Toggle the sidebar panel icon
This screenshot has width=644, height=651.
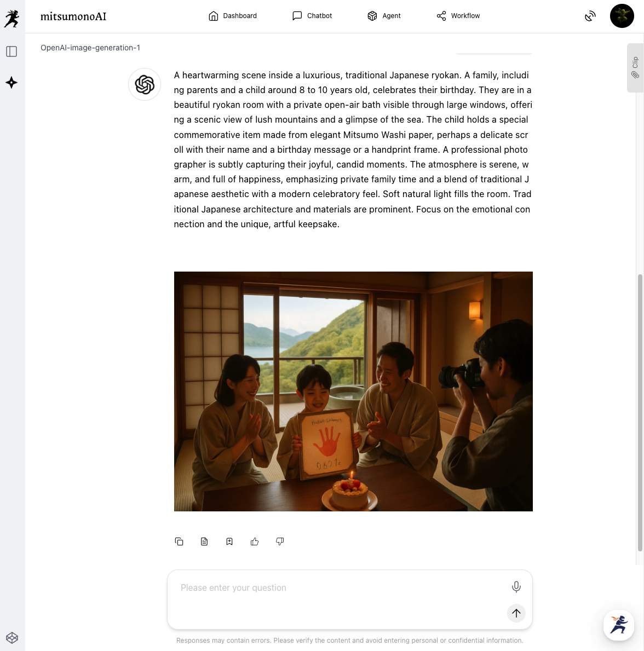point(12,51)
